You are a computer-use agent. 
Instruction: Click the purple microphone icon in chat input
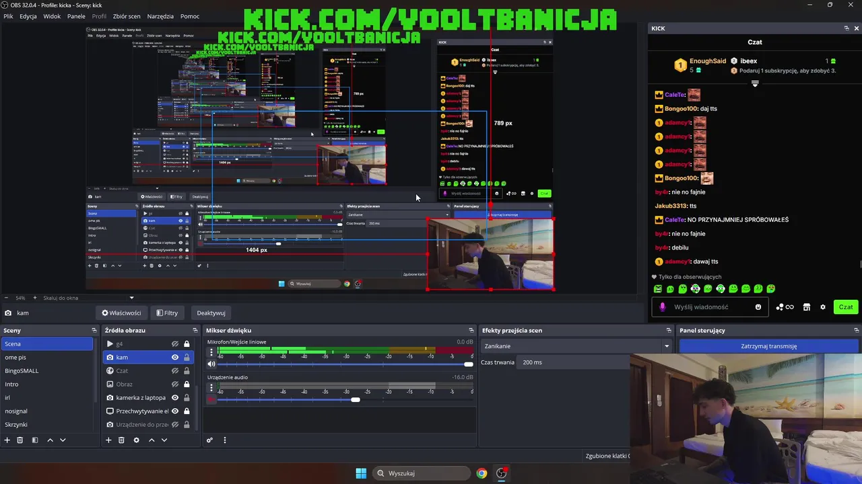pyautogui.click(x=663, y=307)
